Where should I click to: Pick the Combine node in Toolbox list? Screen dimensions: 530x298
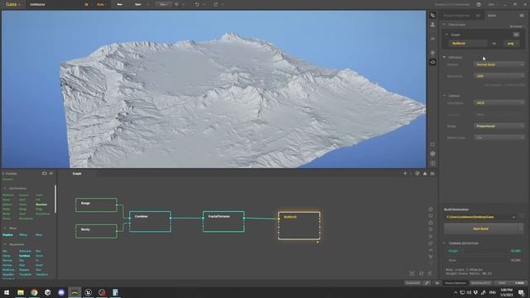pyautogui.click(x=24, y=256)
